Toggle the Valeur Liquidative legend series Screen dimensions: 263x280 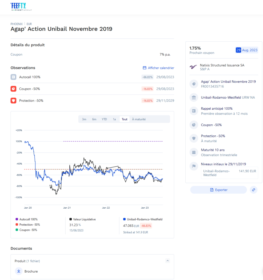[x=82, y=219]
